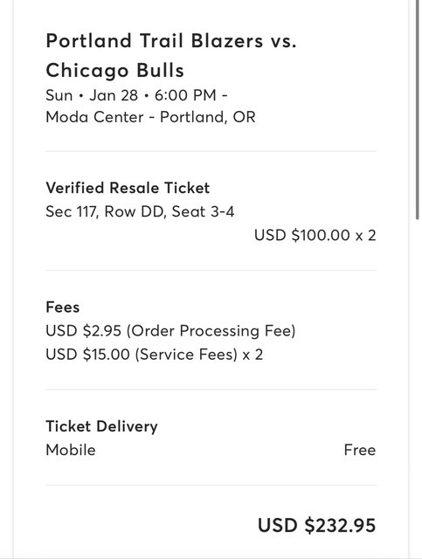The height and width of the screenshot is (559, 422).
Task: Click the Mobile delivery option text
Action: point(71,450)
